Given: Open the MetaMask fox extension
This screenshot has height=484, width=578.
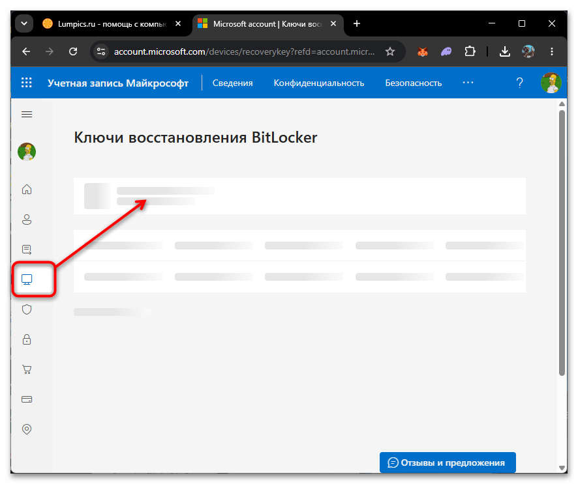Looking at the screenshot, I should tap(423, 52).
